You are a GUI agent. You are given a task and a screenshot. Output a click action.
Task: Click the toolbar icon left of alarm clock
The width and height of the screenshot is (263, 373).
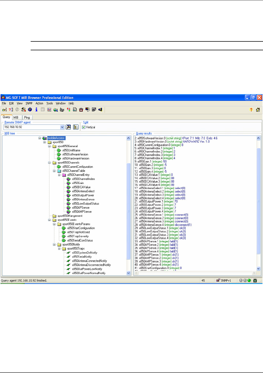[x=75, y=110]
